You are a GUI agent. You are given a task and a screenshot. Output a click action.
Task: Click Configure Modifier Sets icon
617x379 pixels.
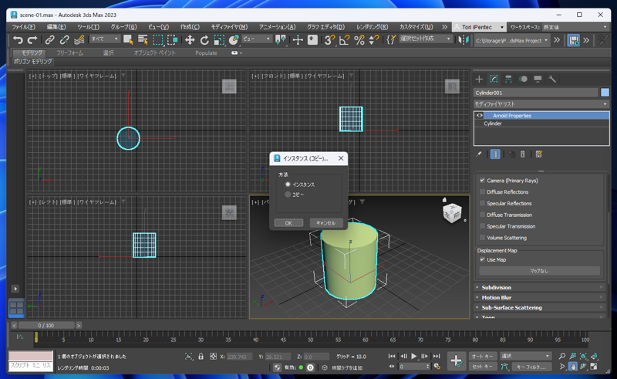pyautogui.click(x=539, y=154)
